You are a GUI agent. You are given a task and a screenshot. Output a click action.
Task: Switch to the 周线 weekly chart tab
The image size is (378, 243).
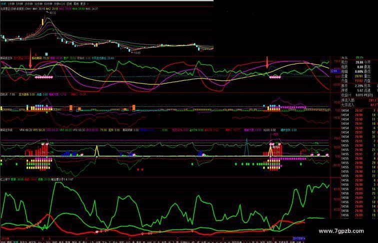coord(76,4)
